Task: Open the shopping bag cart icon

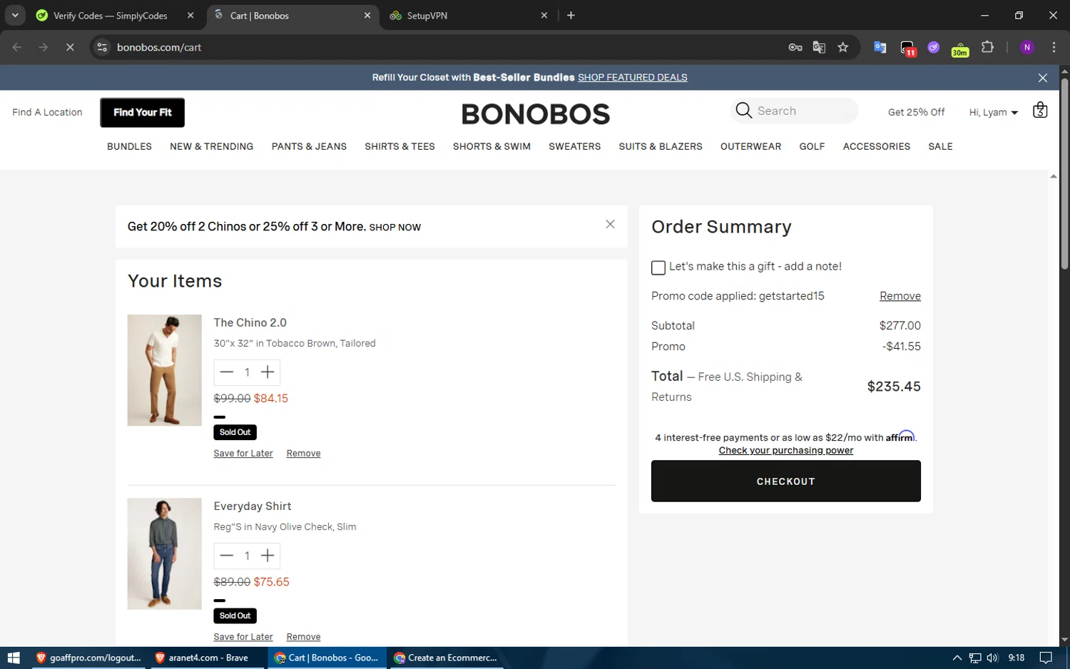Action: tap(1040, 111)
